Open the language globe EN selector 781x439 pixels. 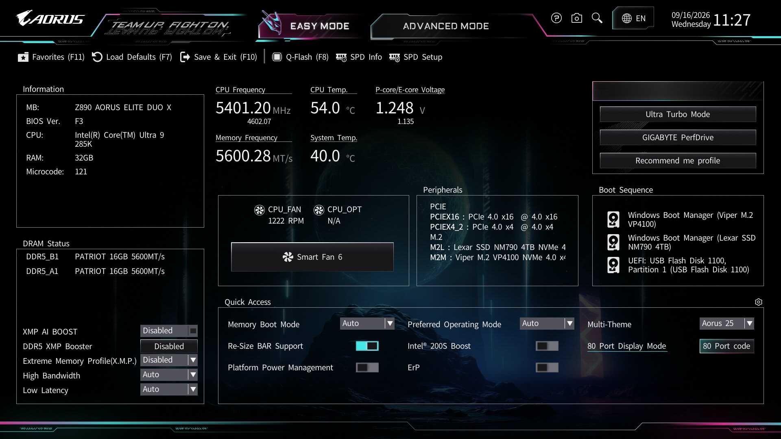coord(633,18)
